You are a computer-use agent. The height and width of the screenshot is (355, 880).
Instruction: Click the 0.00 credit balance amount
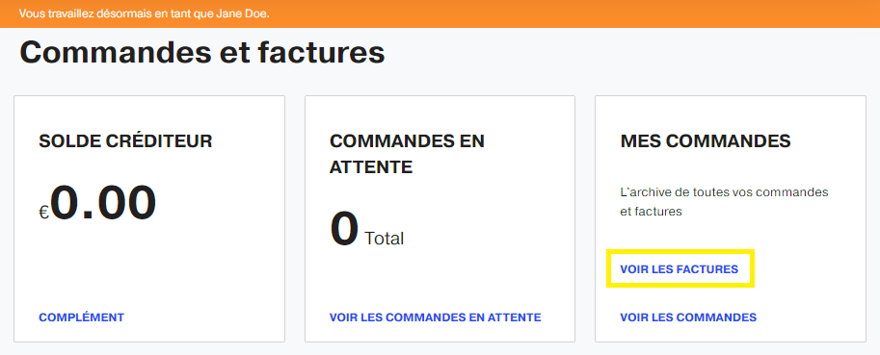pos(104,203)
